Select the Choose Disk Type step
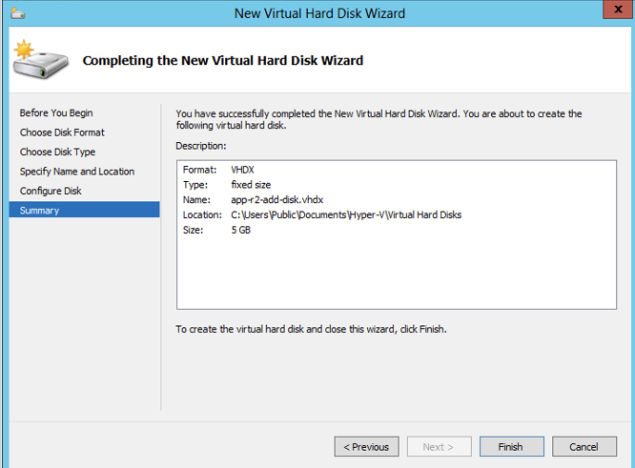The height and width of the screenshot is (468, 635). pos(57,152)
